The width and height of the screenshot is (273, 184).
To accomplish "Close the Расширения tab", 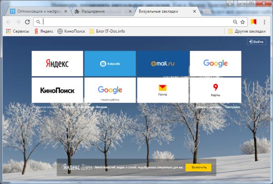I will coord(130,11).
